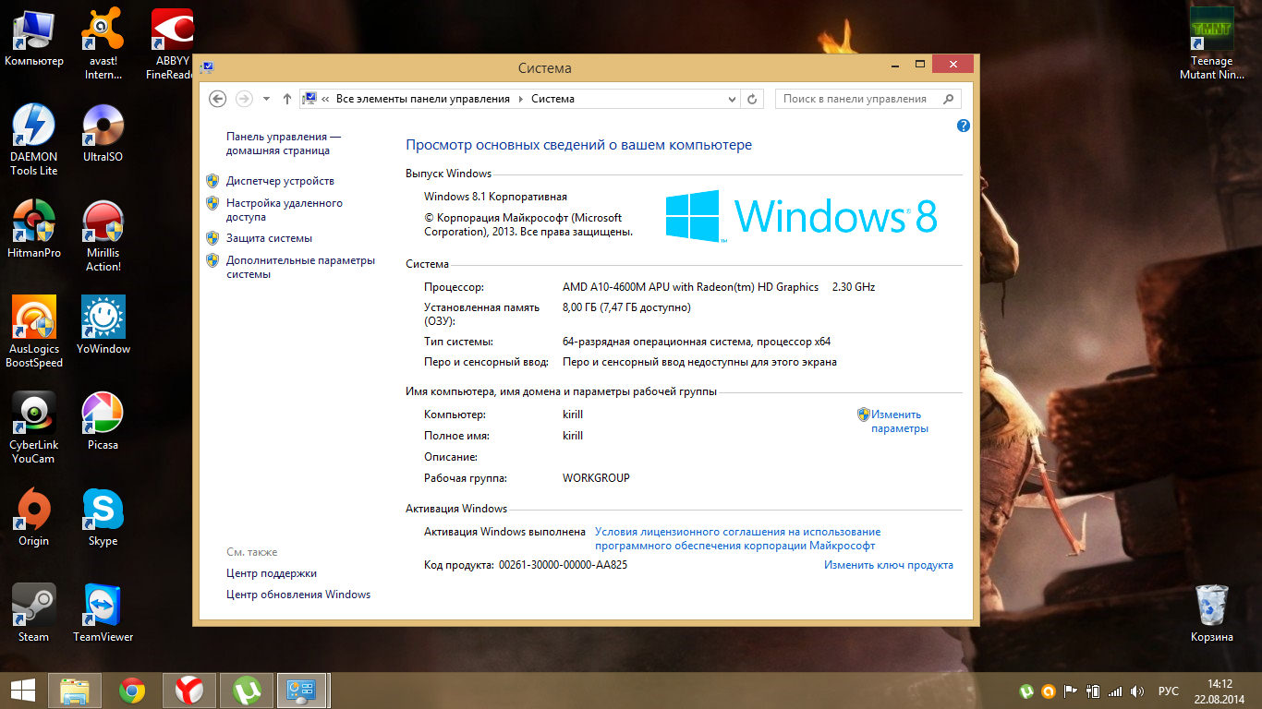Select the Control Panel taskbar button
The width and height of the screenshot is (1262, 709).
pos(302,691)
